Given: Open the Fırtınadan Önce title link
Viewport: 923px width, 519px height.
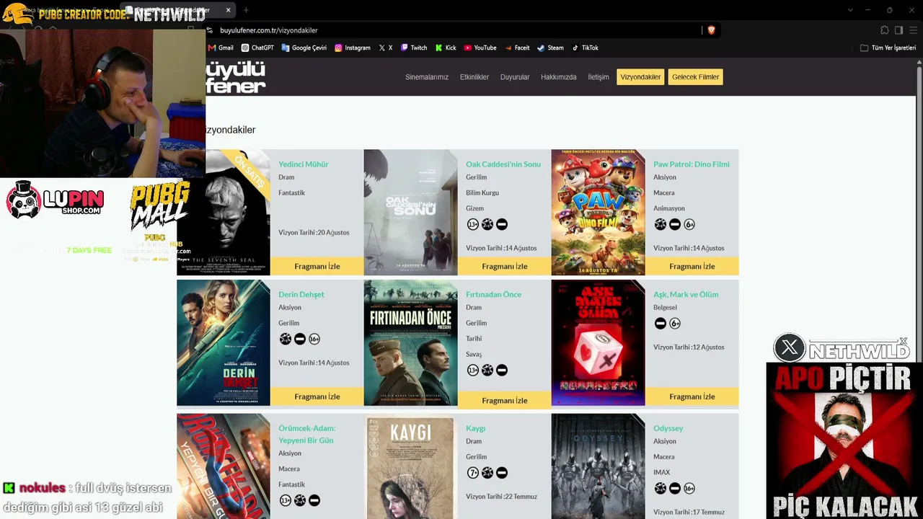Looking at the screenshot, I should [493, 294].
